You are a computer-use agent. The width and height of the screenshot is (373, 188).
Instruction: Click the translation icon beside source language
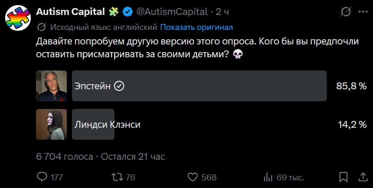(x=42, y=27)
